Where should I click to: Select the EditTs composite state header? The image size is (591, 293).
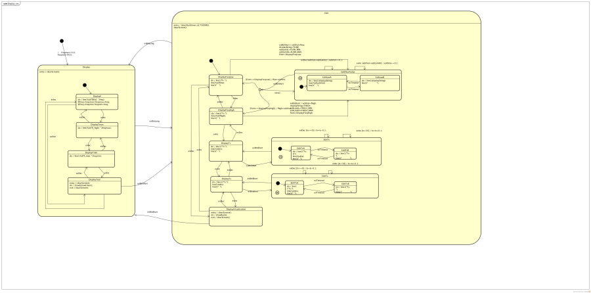[324, 175]
